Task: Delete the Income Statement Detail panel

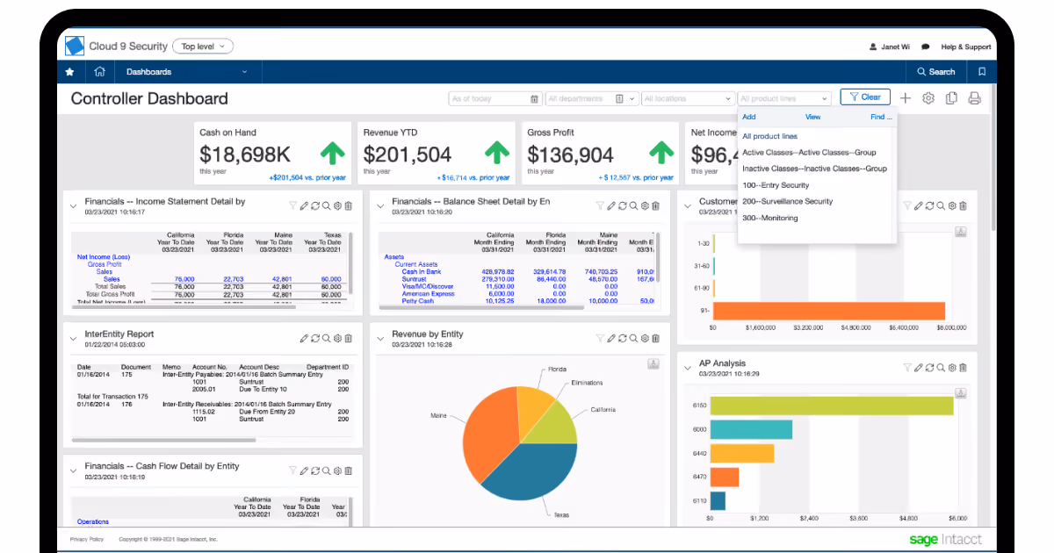Action: [x=348, y=205]
